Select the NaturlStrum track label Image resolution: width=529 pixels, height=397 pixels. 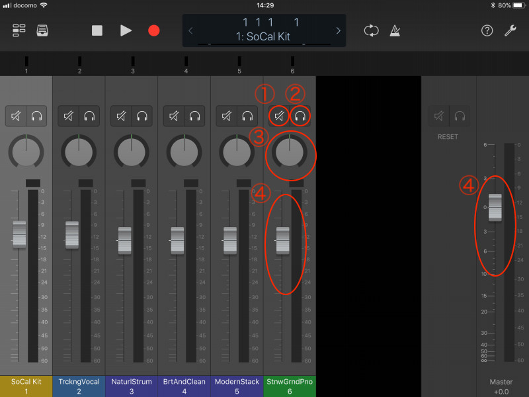tap(132, 386)
